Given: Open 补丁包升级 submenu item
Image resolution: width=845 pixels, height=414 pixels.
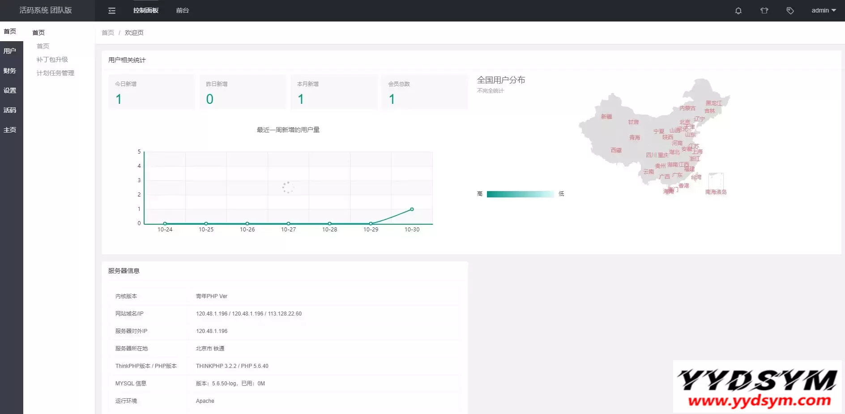Looking at the screenshot, I should (x=52, y=60).
